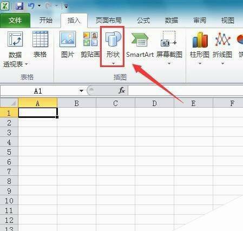The image size is (243, 231).
Task: Insert a SmartArt graphic
Action: click(x=140, y=44)
